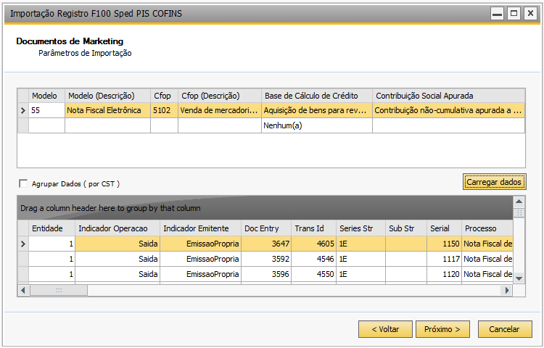Click the Carregar dados button
The image size is (544, 348).
pyautogui.click(x=495, y=182)
